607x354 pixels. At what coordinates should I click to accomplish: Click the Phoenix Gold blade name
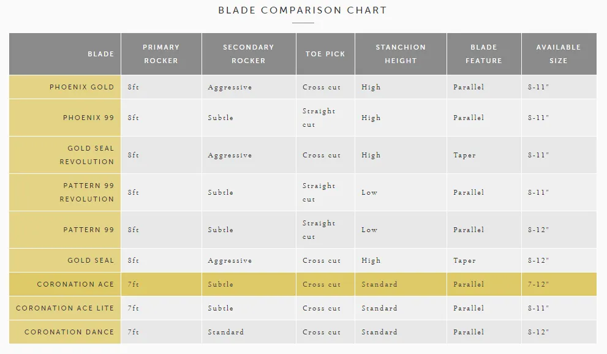[81, 87]
